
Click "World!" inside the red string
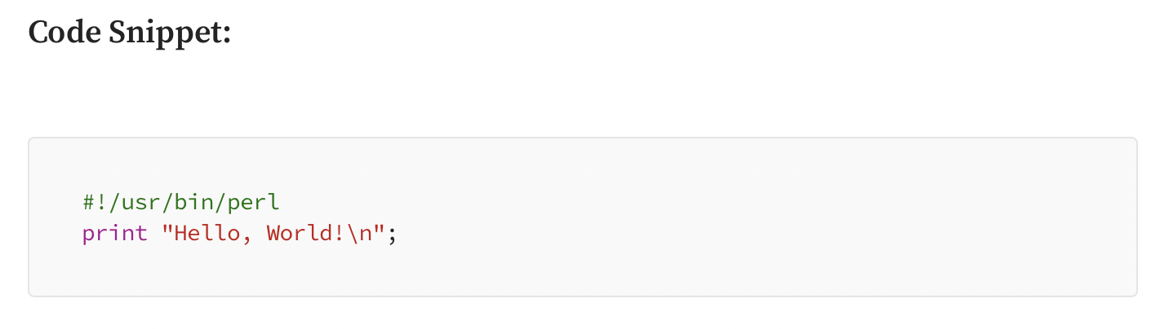308,234
